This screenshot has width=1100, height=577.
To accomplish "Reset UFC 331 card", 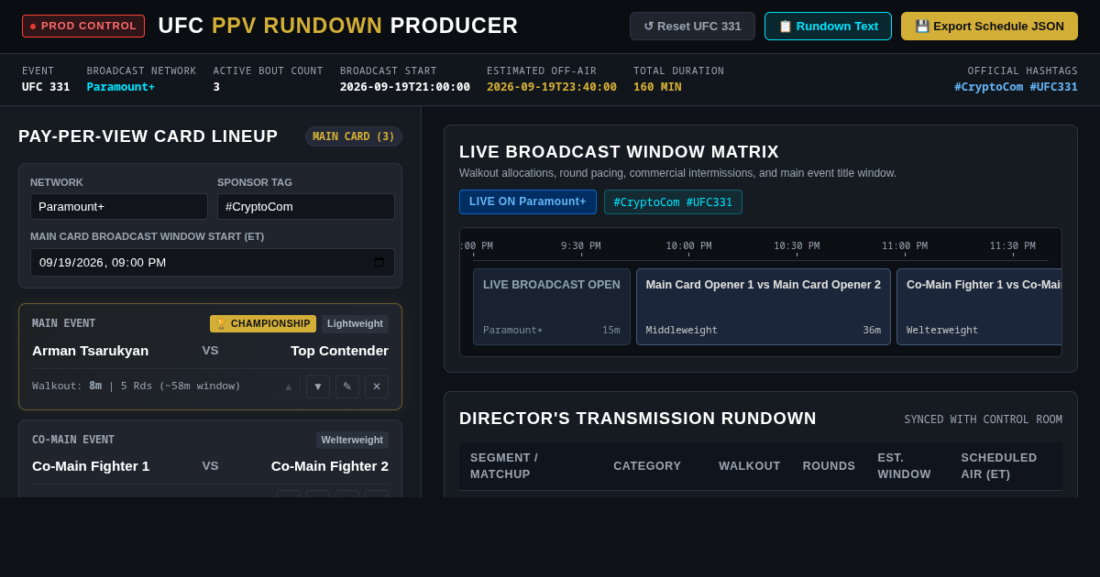I will (x=692, y=26).
